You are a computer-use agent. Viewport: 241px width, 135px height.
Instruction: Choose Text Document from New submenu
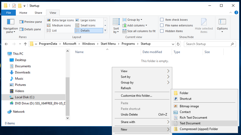[190, 123]
